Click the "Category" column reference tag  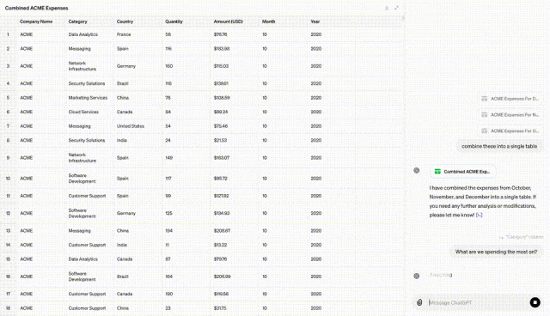point(522,237)
